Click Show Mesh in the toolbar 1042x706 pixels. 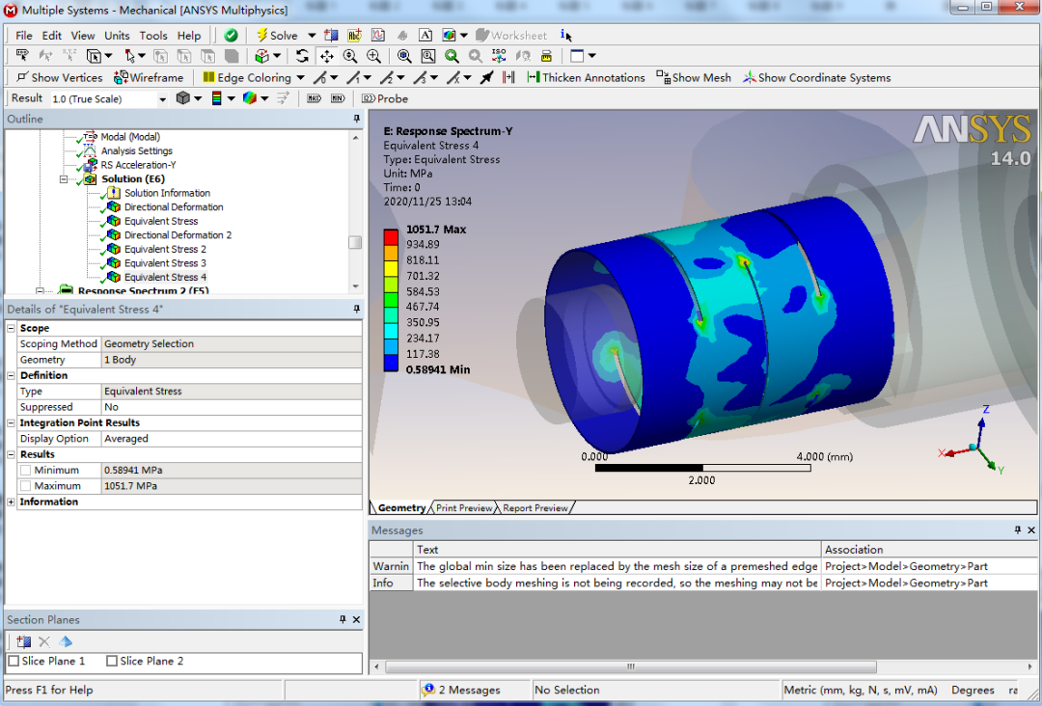click(x=693, y=77)
